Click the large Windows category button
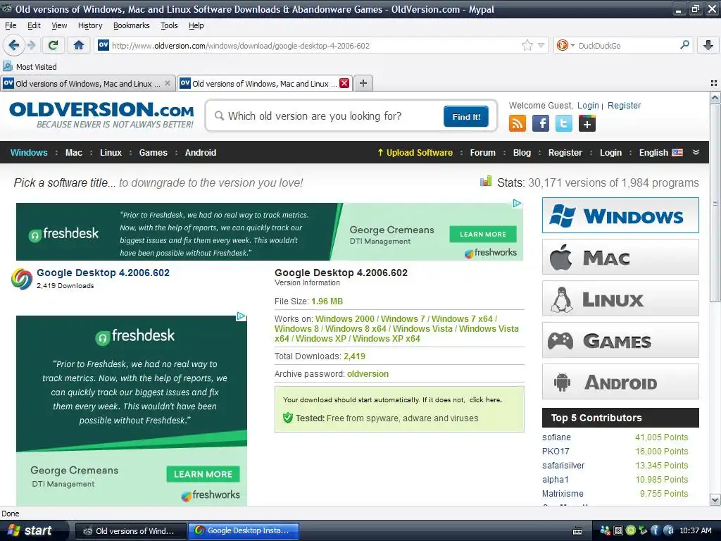This screenshot has width=721, height=541. 620,216
